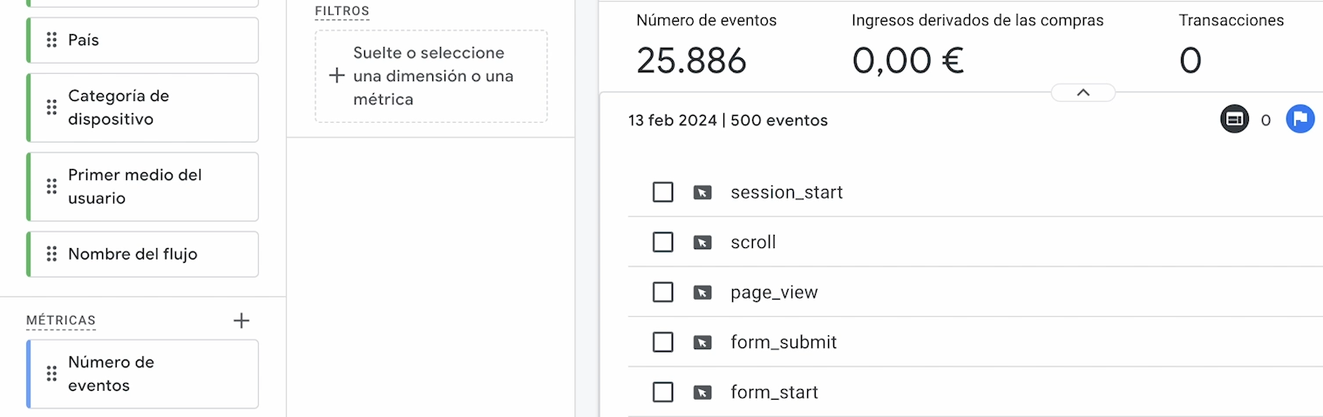Viewport: 1323px width, 417px height.
Task: Collapse the summary panel with the chevron
Action: tap(1083, 92)
